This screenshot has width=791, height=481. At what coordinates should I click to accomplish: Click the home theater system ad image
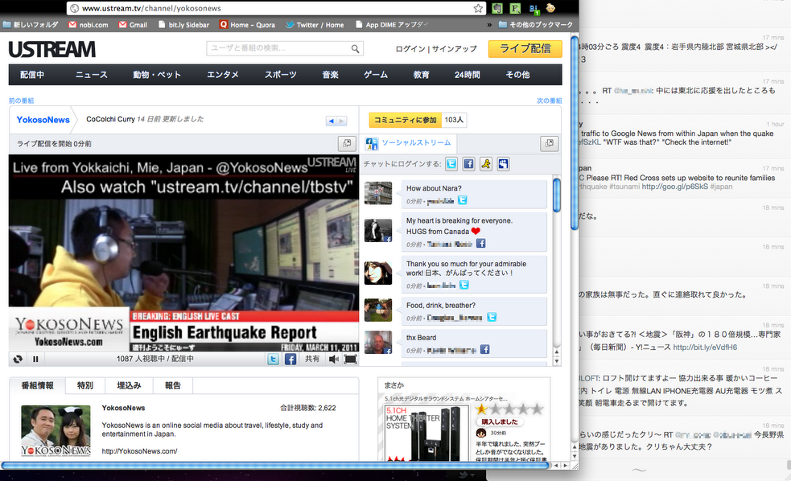click(426, 433)
